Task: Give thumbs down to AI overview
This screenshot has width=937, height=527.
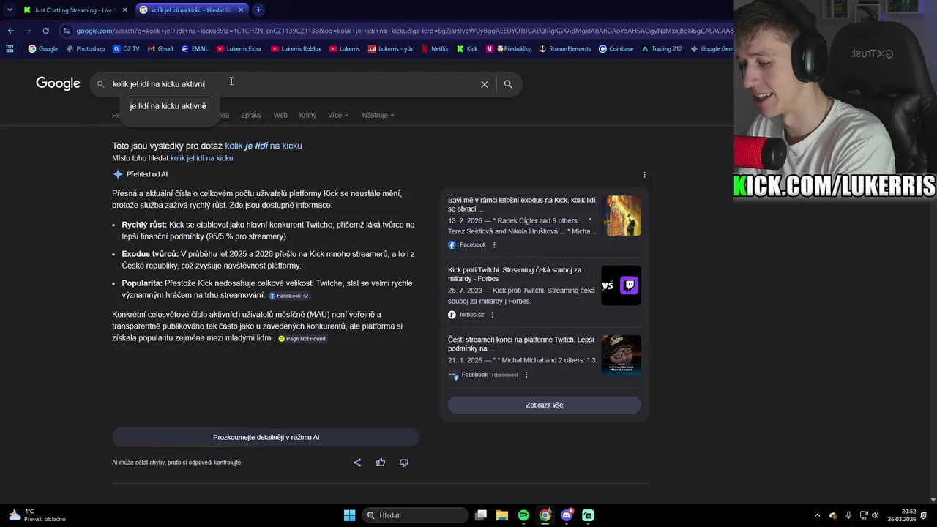Action: pos(403,463)
